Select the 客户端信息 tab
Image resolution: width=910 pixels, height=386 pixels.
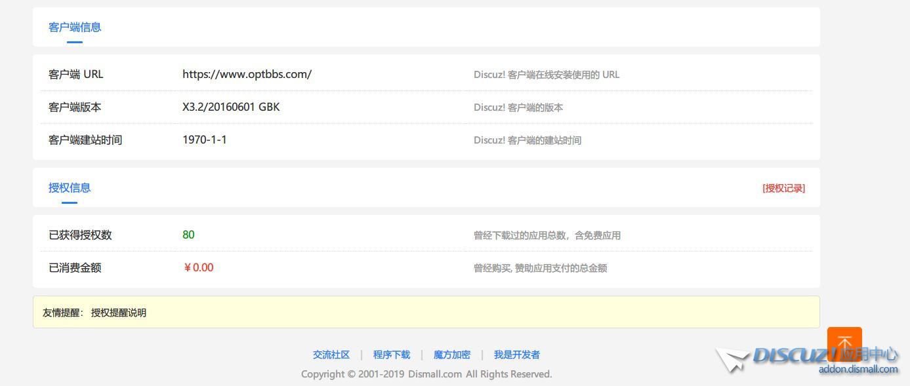tap(75, 27)
